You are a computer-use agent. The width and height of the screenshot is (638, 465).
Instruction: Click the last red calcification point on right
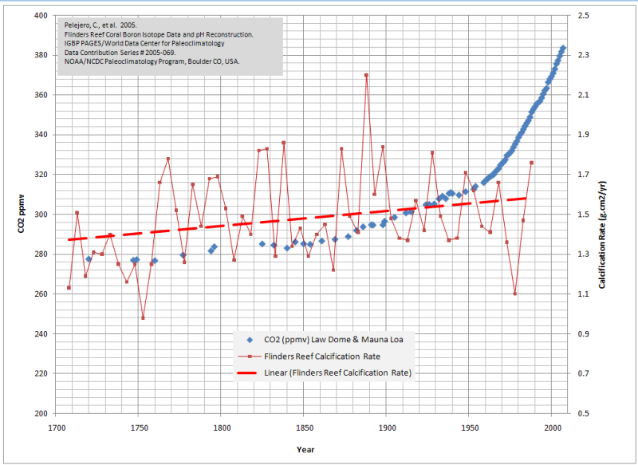[531, 163]
